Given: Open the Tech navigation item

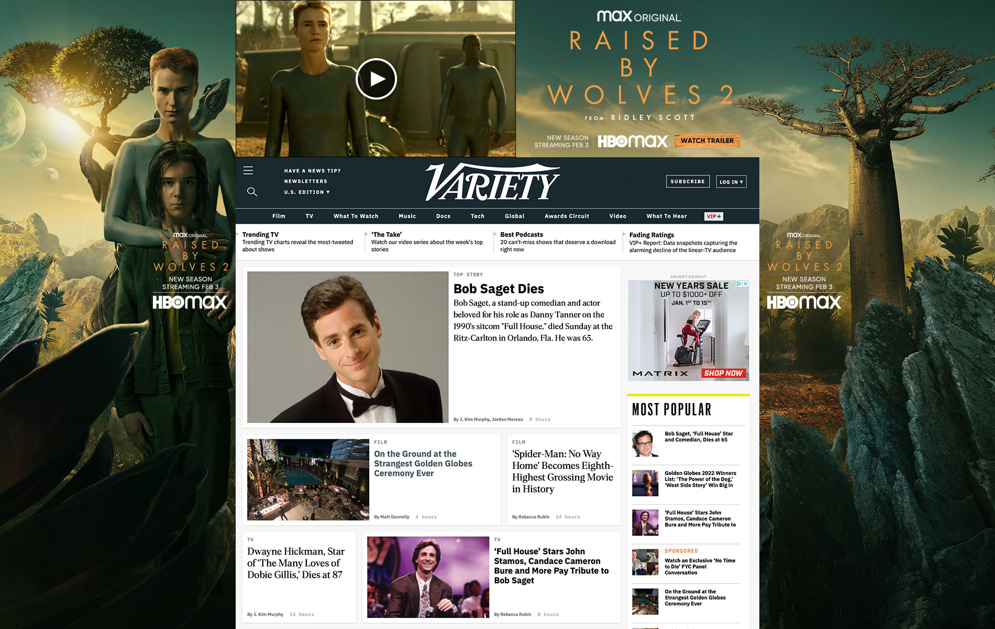Looking at the screenshot, I should (477, 216).
